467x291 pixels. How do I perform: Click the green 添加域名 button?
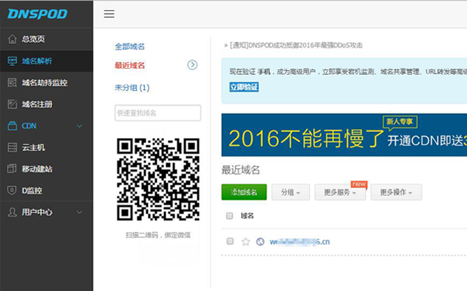point(244,193)
